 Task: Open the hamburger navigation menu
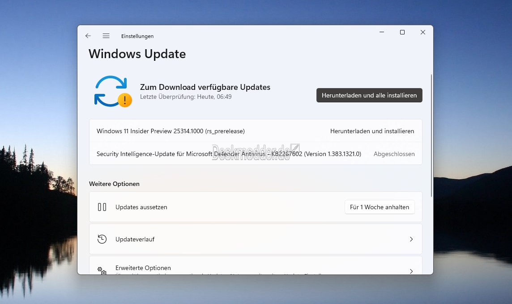pyautogui.click(x=106, y=36)
